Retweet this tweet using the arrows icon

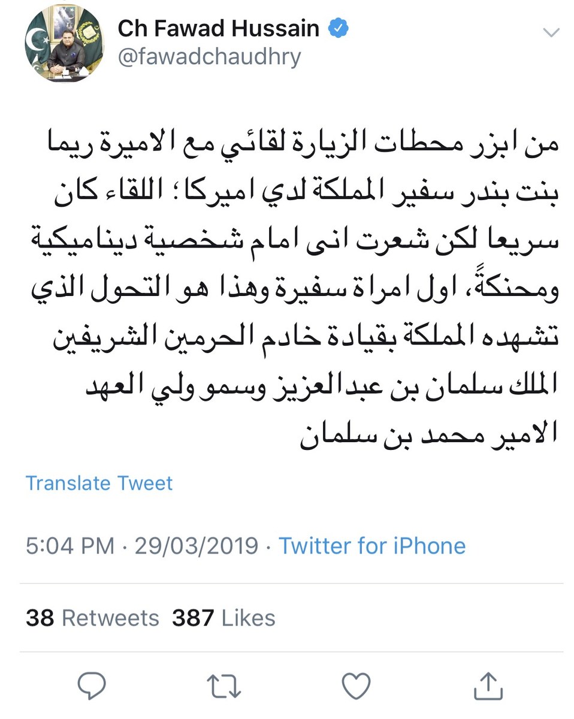[223, 684]
